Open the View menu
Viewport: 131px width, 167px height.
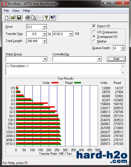pyautogui.click(x=16, y=11)
